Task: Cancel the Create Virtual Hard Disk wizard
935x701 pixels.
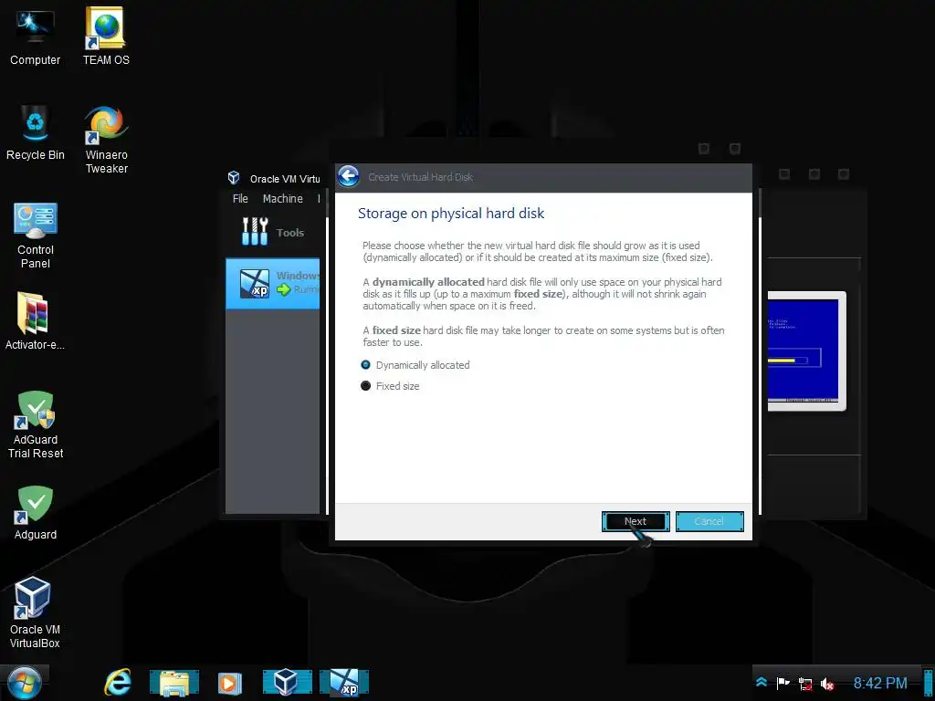Action: [x=709, y=521]
